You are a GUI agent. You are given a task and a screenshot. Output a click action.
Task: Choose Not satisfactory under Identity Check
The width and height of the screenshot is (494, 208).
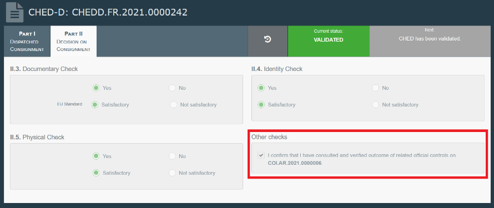coord(375,104)
